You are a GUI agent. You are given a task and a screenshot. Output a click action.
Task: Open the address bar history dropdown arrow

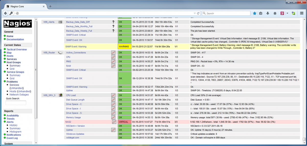coord(194,13)
